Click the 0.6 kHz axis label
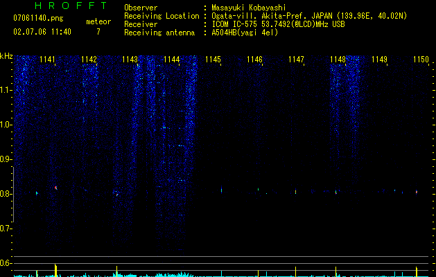Viewport: 436px width, 277px height. pos(6,263)
